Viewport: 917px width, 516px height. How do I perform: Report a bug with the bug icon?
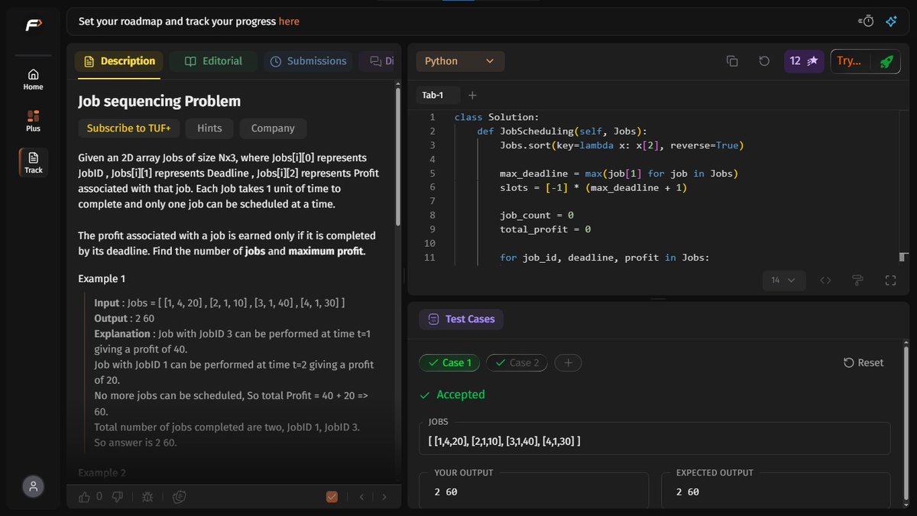pos(147,497)
